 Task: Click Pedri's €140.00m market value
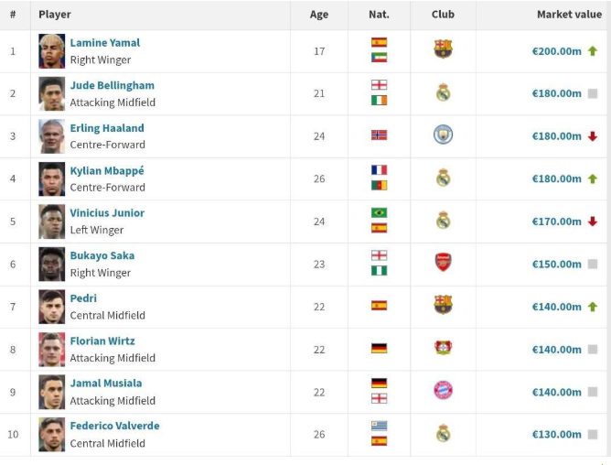557,307
